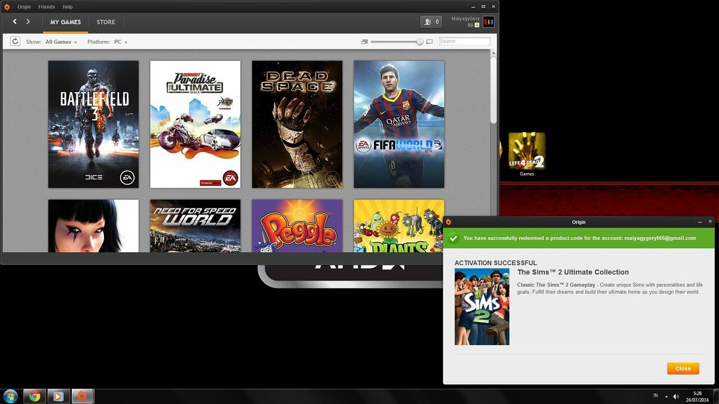Switch to the MY GAMES tab
This screenshot has width=719, height=404.
pyautogui.click(x=65, y=22)
